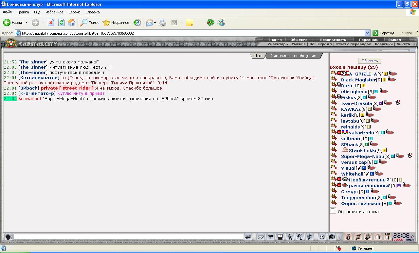Click the green clover ICQ icon
419x253 pixels.
[210, 23]
